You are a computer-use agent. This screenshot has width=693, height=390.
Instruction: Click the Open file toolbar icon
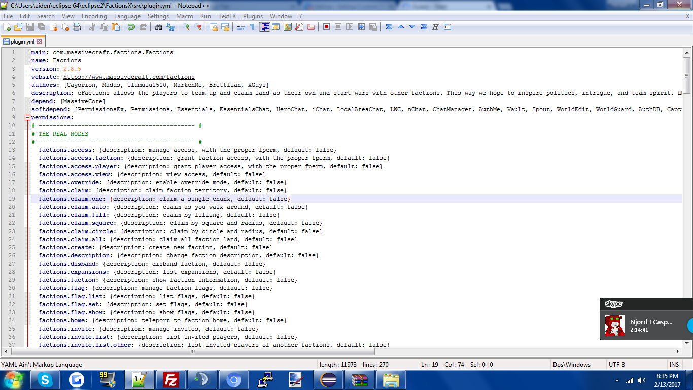18,27
